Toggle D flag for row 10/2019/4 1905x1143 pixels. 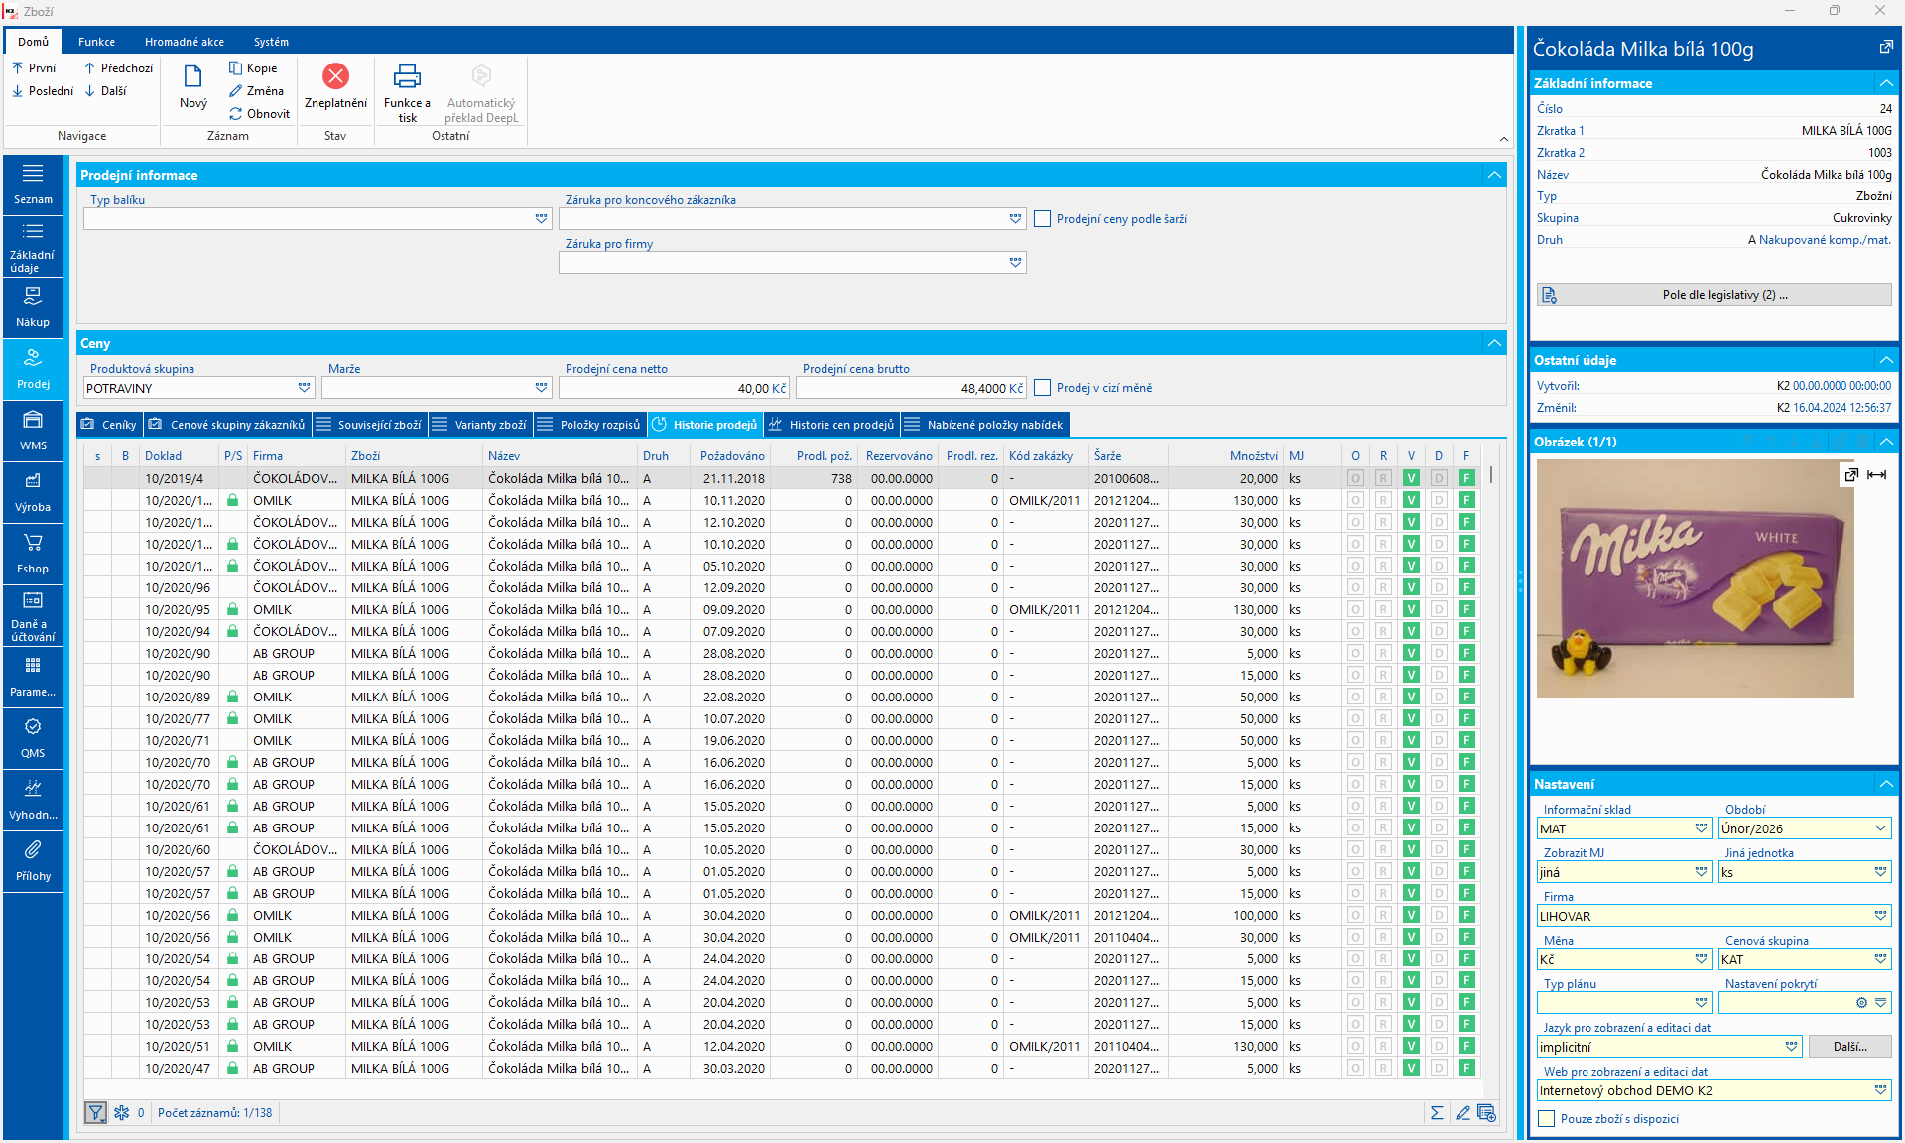click(1439, 479)
